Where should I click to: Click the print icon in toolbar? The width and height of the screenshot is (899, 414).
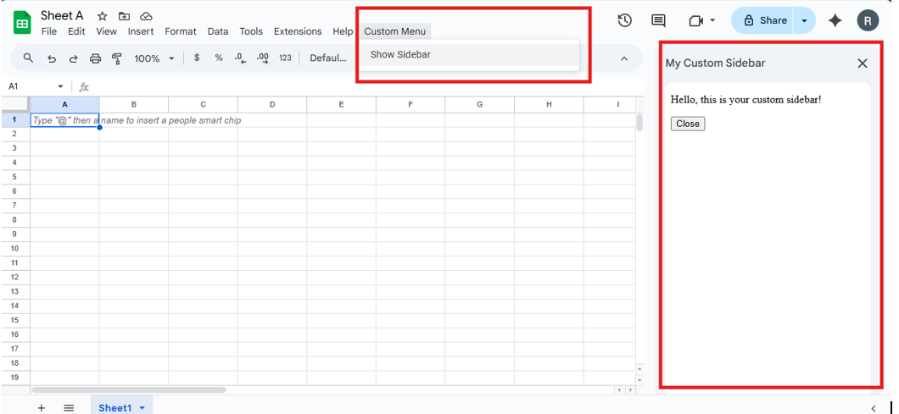pos(95,58)
